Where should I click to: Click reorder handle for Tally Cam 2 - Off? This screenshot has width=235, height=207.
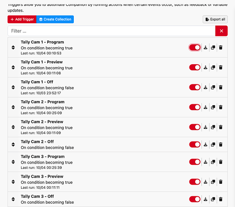pyautogui.click(x=13, y=144)
